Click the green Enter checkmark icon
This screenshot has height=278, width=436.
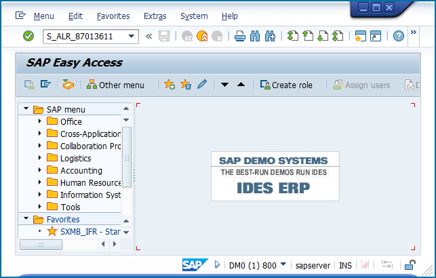pyautogui.click(x=28, y=36)
